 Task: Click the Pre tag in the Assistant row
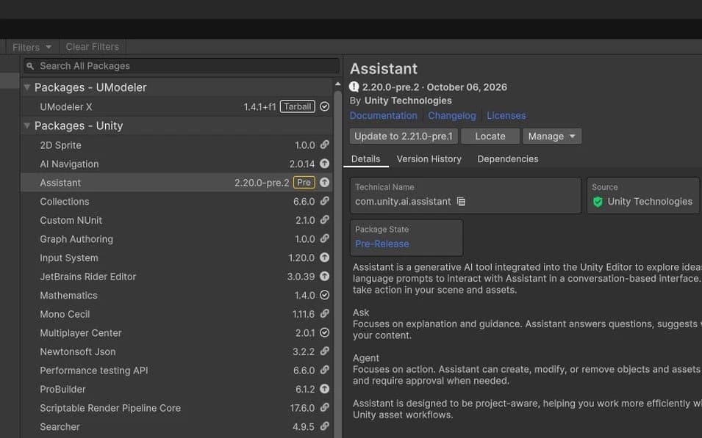pyautogui.click(x=304, y=183)
